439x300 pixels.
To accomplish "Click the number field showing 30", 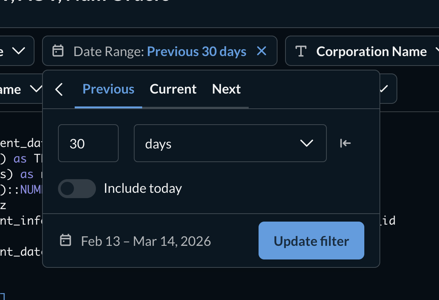I will tap(88, 143).
